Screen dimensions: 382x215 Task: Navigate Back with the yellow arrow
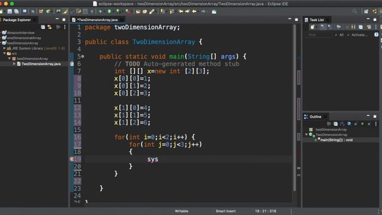[x=194, y=11]
